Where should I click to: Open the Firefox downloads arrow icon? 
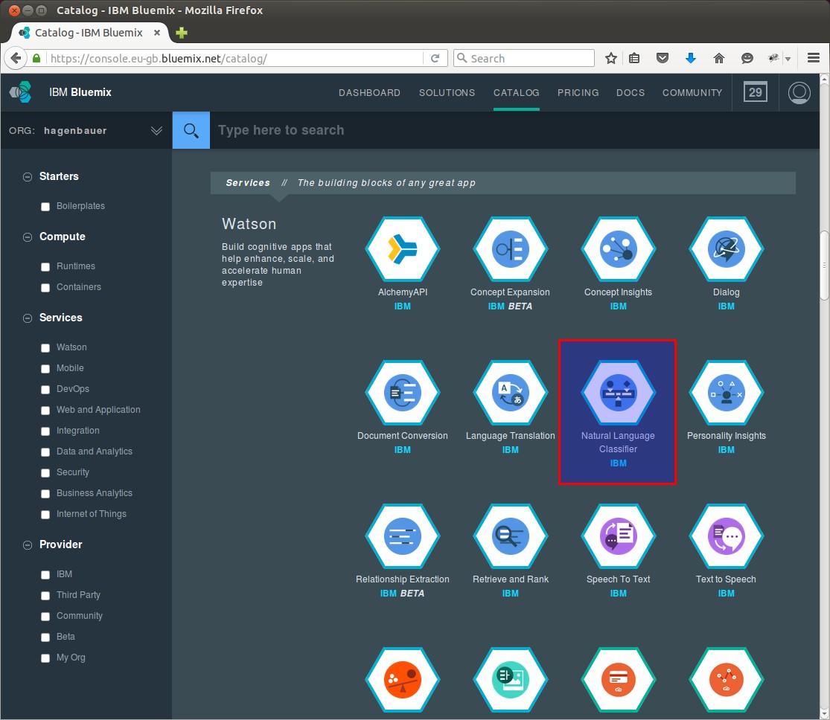click(690, 58)
